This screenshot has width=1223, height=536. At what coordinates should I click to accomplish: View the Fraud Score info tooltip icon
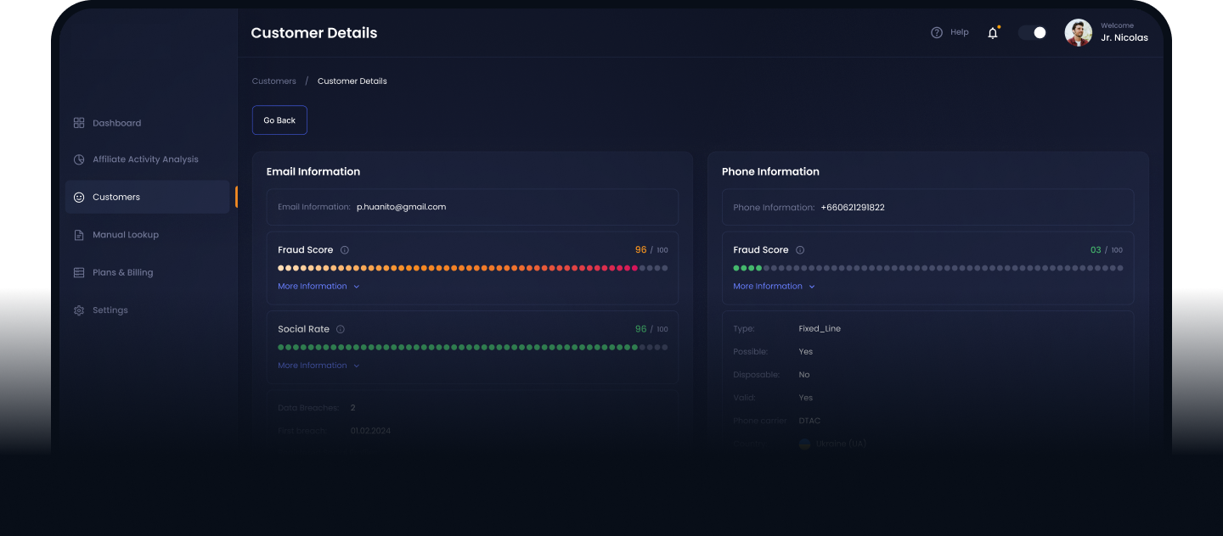[x=344, y=249]
